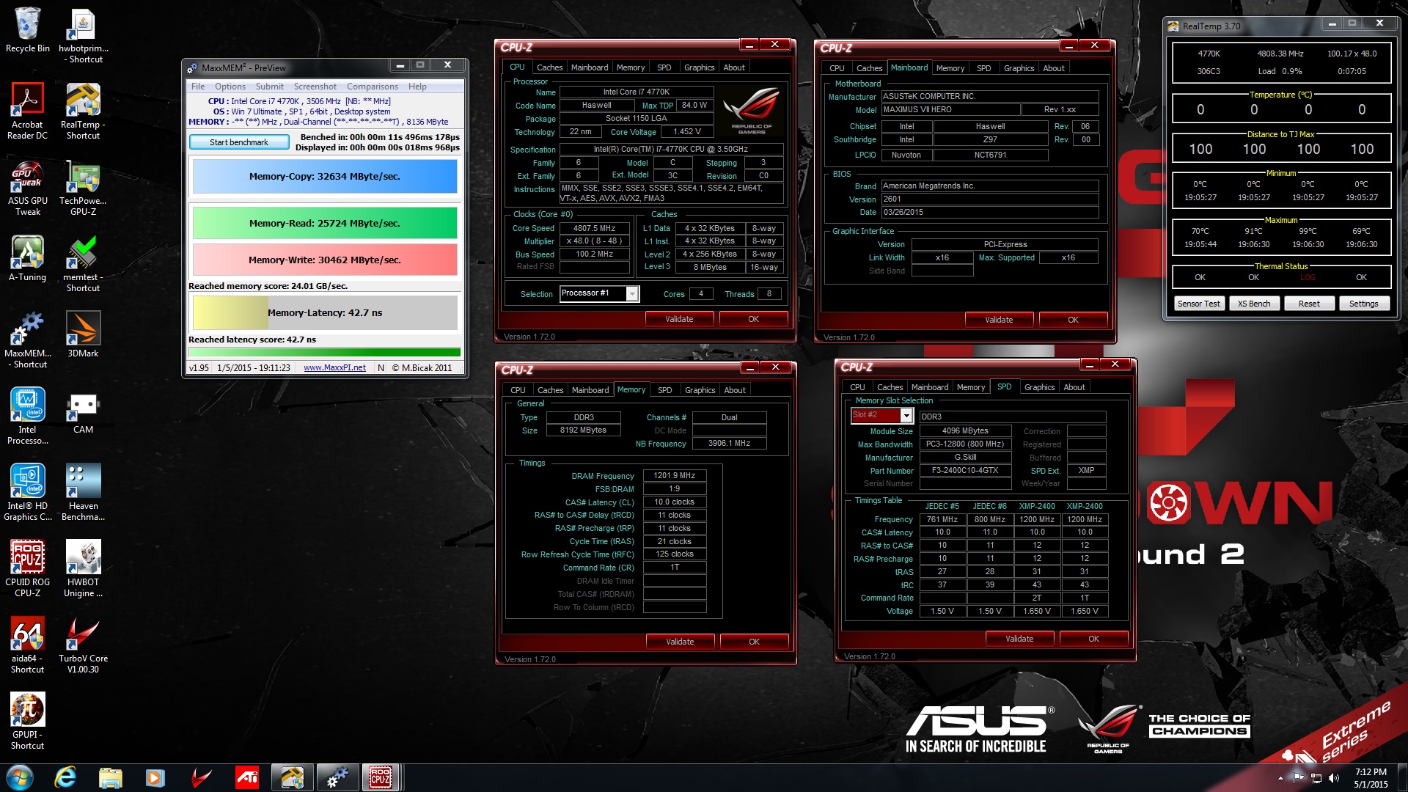1408x792 pixels.
Task: Open CPUID ROG CPU-Z desktop icon
Action: pyautogui.click(x=27, y=568)
